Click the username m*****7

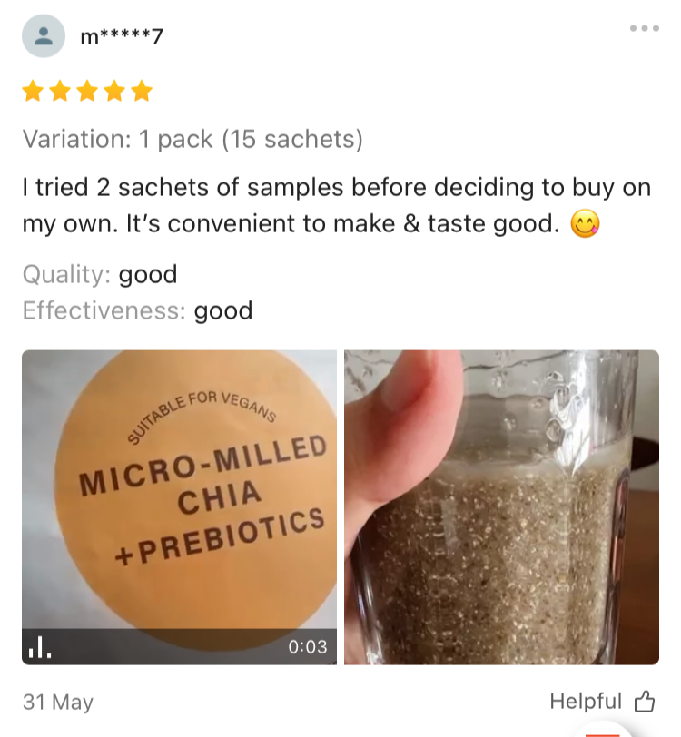[122, 37]
